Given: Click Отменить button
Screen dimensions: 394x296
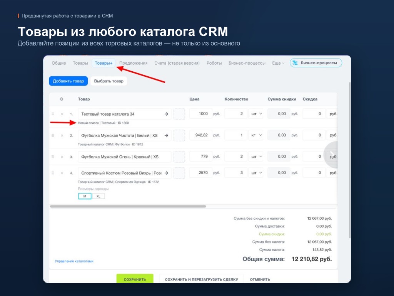Looking at the screenshot, I should [x=260, y=279].
